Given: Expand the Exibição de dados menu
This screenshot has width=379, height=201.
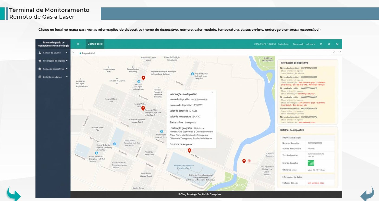Looking at the screenshot, I should coord(53,77).
